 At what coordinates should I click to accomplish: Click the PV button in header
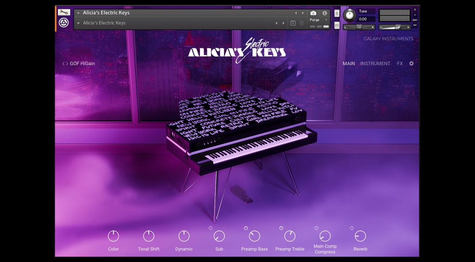point(415,25)
